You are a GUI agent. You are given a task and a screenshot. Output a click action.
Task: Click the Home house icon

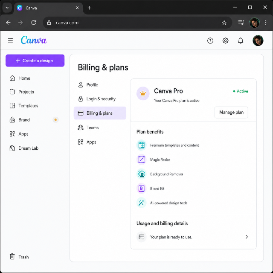(x=12, y=78)
